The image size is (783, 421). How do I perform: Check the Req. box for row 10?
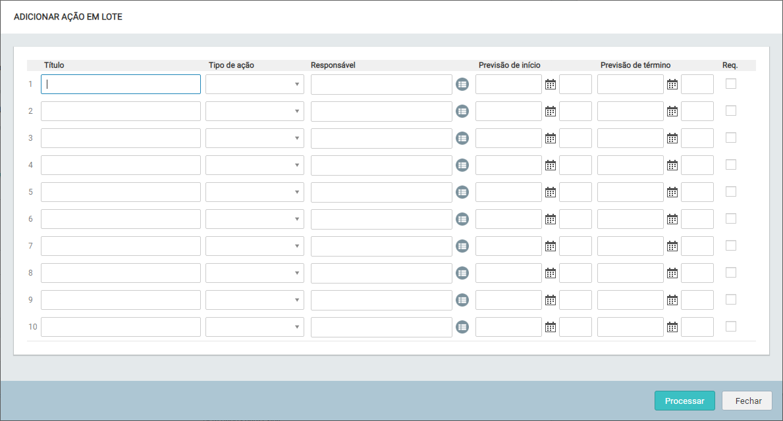point(730,326)
